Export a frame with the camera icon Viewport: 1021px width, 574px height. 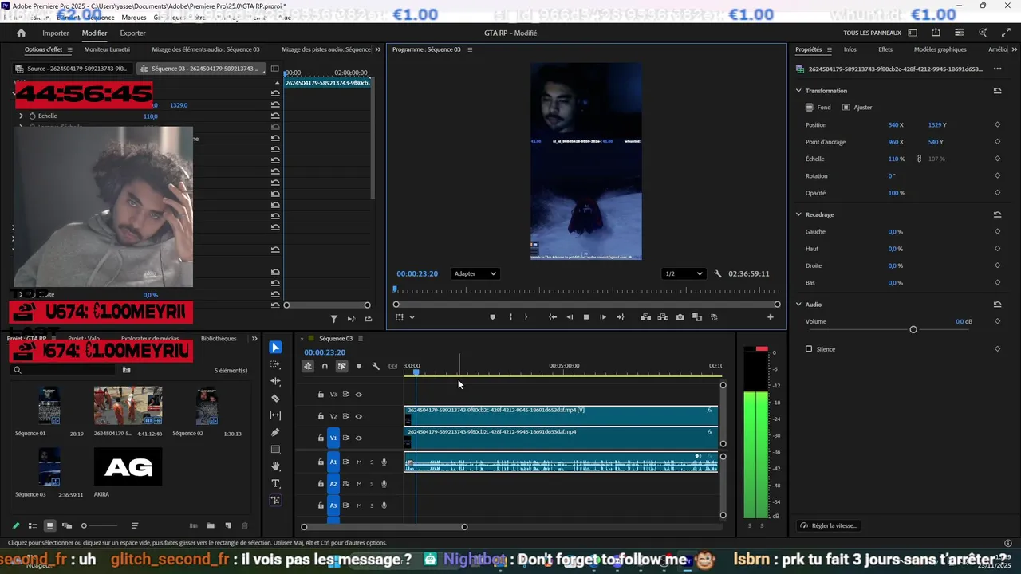[680, 316]
